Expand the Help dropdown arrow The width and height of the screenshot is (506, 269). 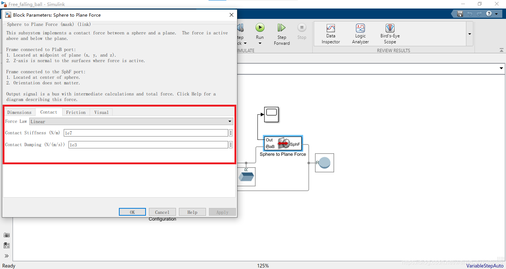496,14
